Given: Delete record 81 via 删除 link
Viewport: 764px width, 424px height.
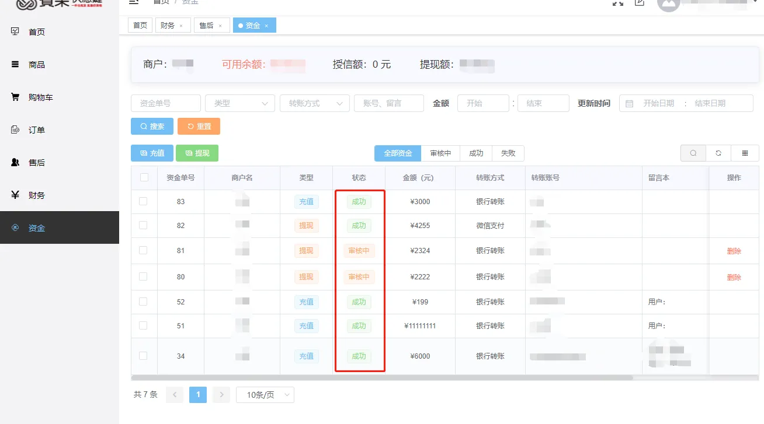Looking at the screenshot, I should click(x=734, y=251).
